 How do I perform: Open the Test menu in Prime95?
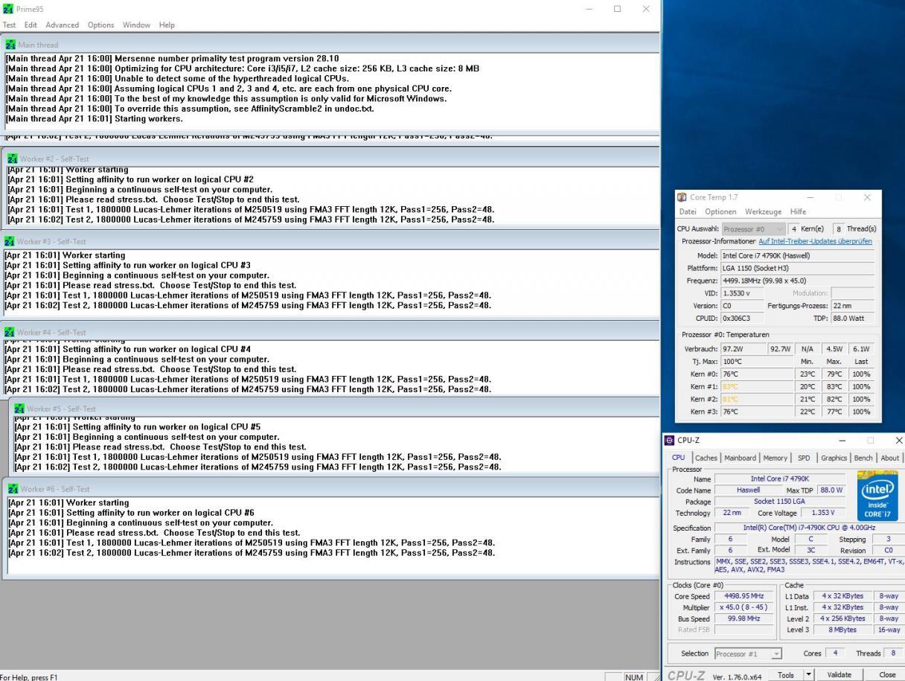[10, 25]
